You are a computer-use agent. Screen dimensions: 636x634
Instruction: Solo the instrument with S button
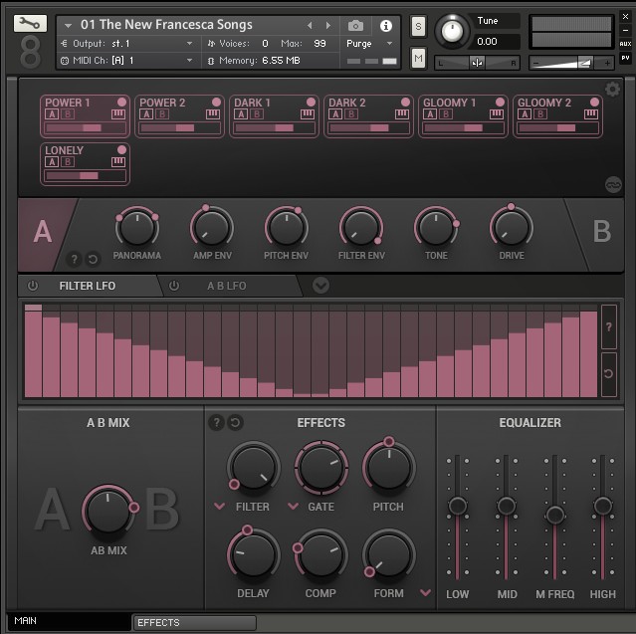pyautogui.click(x=418, y=25)
